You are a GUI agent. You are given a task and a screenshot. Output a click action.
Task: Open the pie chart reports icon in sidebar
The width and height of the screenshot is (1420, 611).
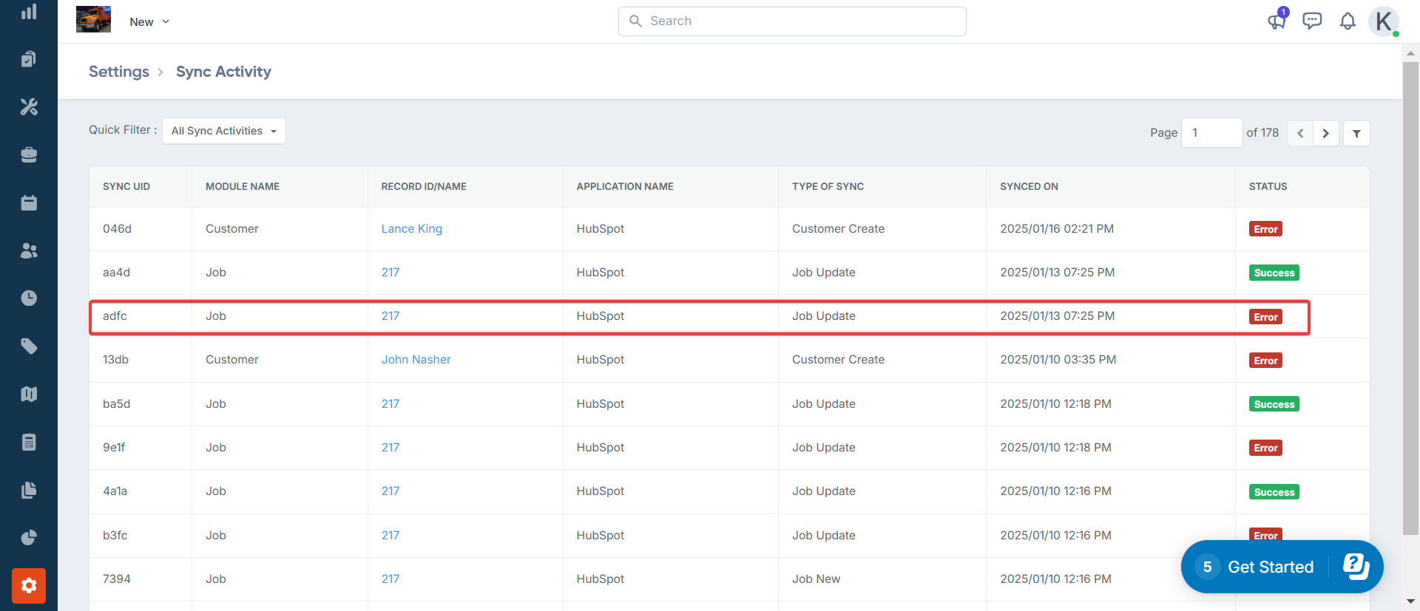click(29, 538)
